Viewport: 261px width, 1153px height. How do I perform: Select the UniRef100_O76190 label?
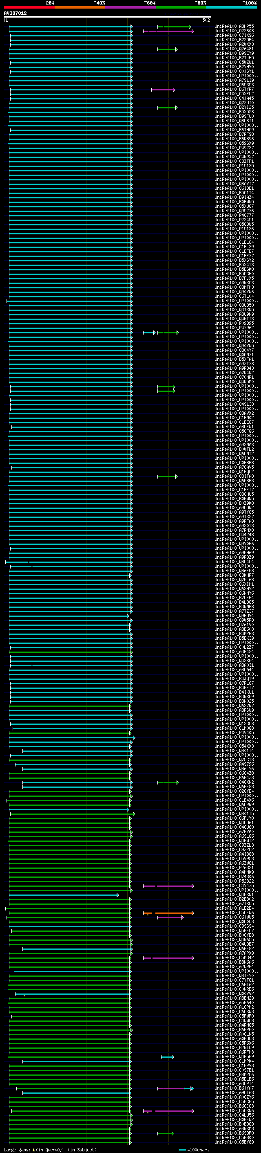pyautogui.click(x=234, y=625)
